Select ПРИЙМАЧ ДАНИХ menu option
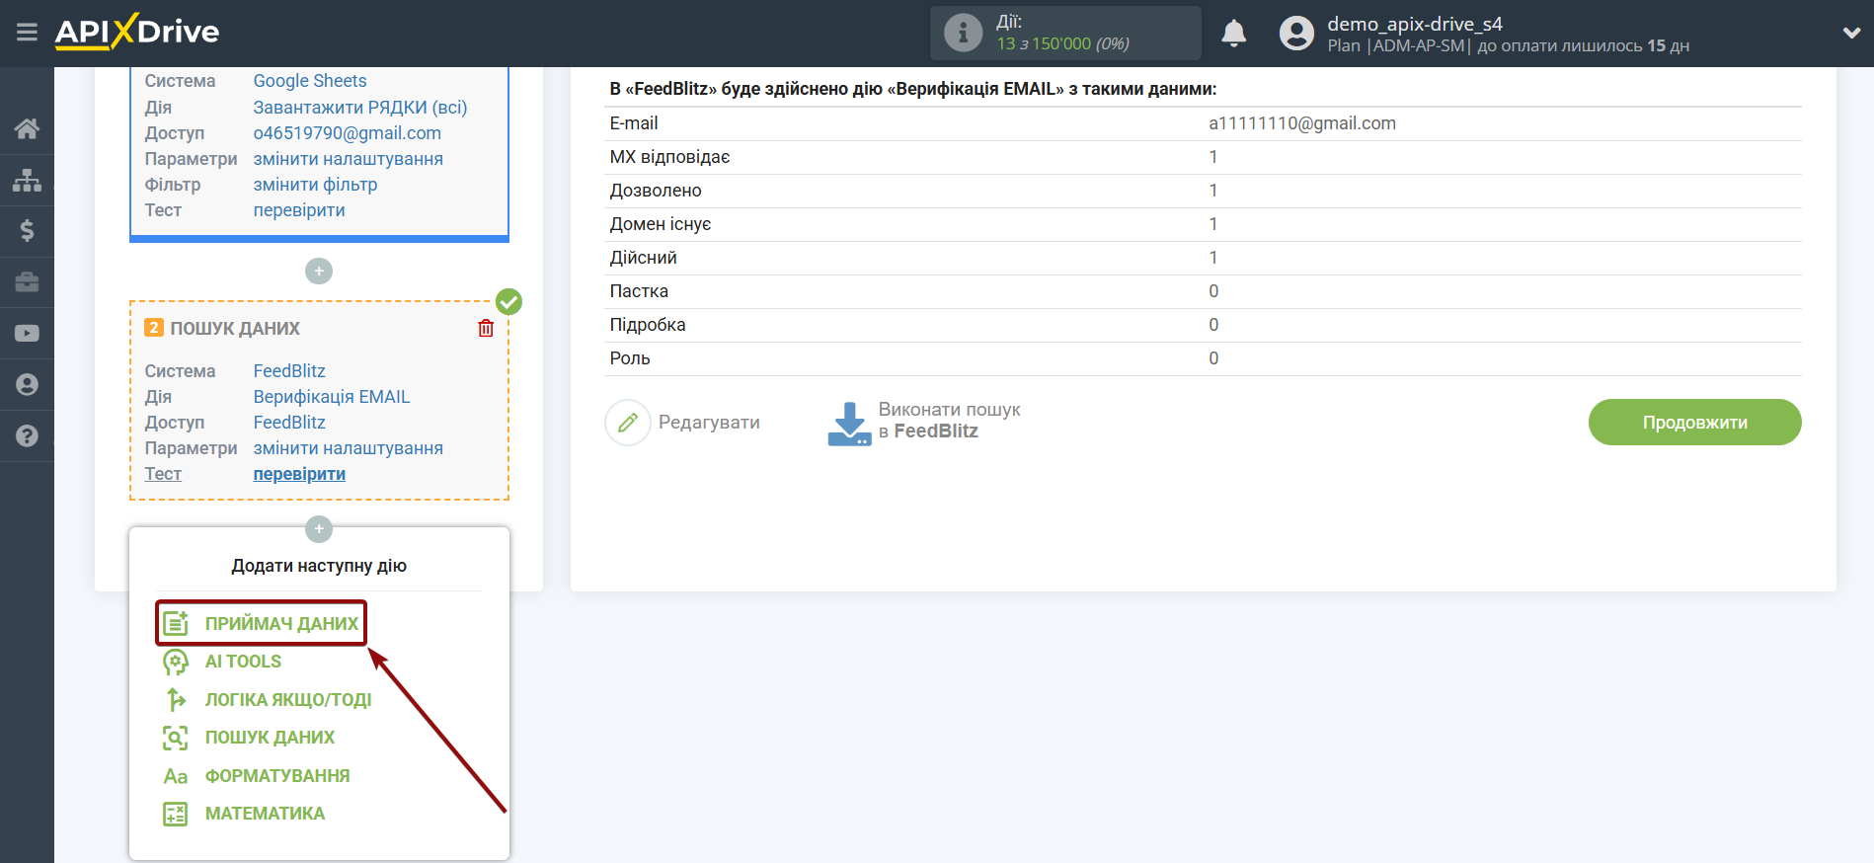Viewport: 1874px width, 863px height. 281,624
